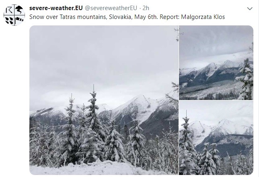
Task: Open the photo with the lone tall spruce
Action: point(216,138)
